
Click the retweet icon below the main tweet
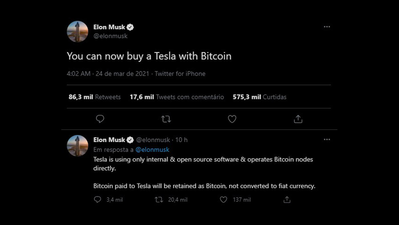point(166,119)
